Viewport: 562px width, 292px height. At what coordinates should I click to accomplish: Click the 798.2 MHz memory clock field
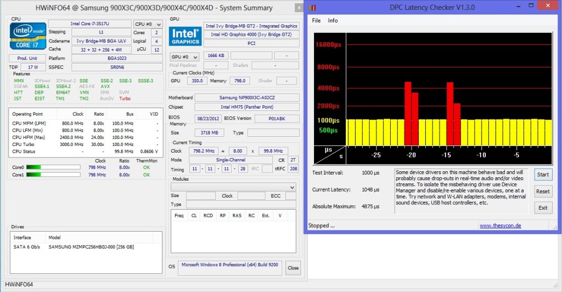click(204, 151)
